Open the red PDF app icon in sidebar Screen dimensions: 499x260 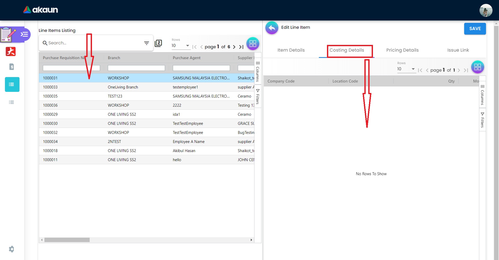[11, 52]
